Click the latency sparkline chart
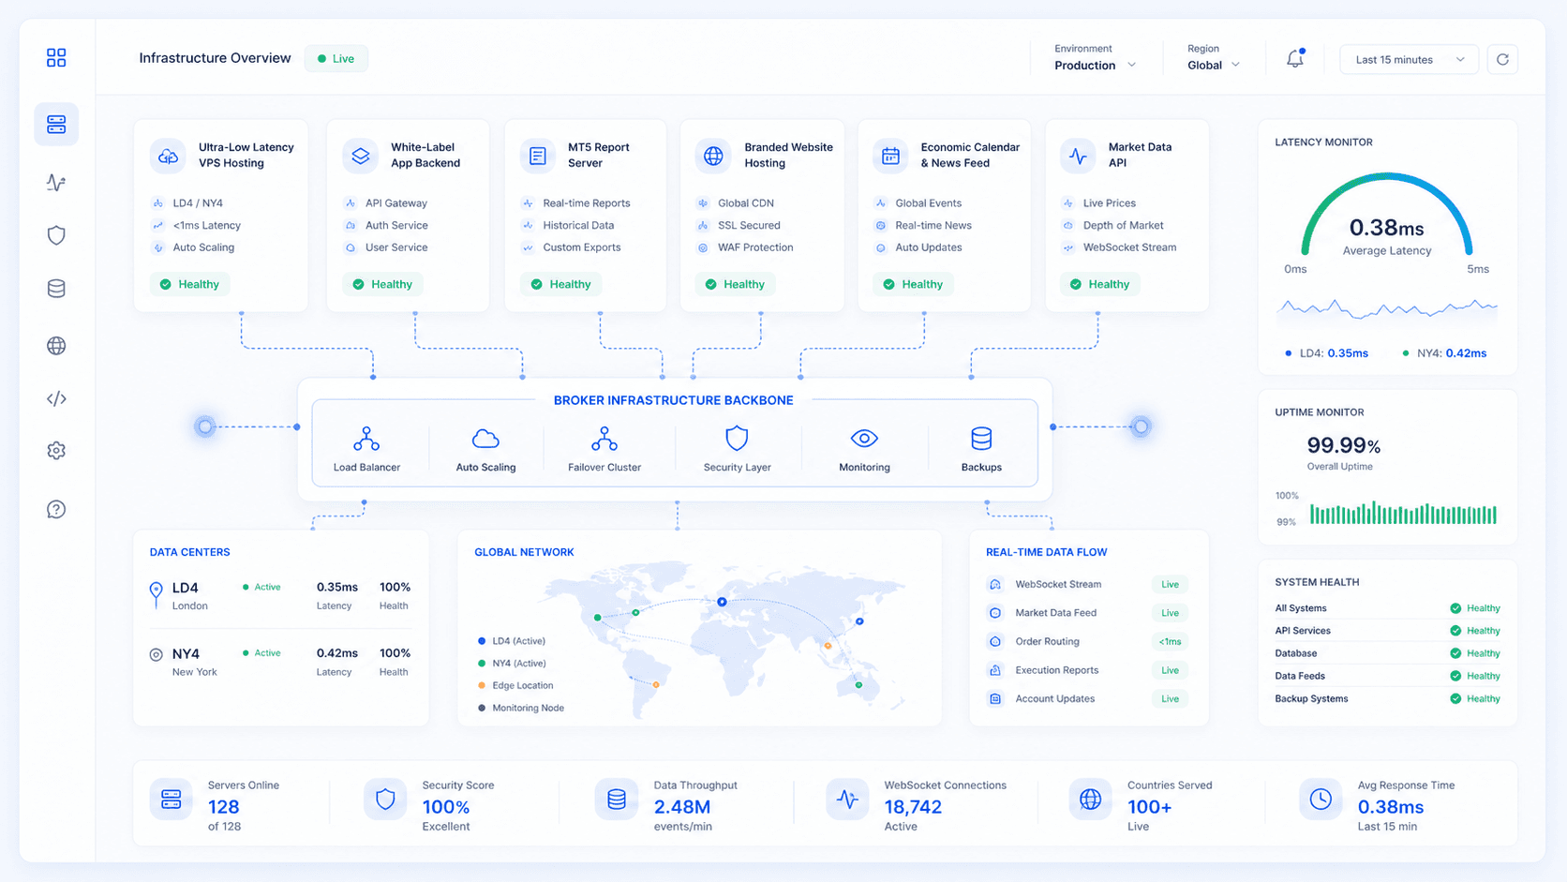The height and width of the screenshot is (882, 1567). coord(1387,308)
